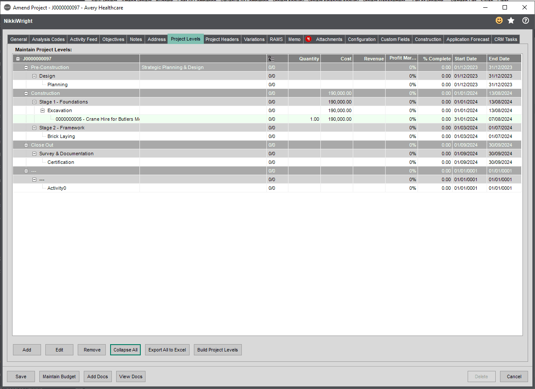Open the RAMS tab
Screen dimensions: 535x389
276,39
